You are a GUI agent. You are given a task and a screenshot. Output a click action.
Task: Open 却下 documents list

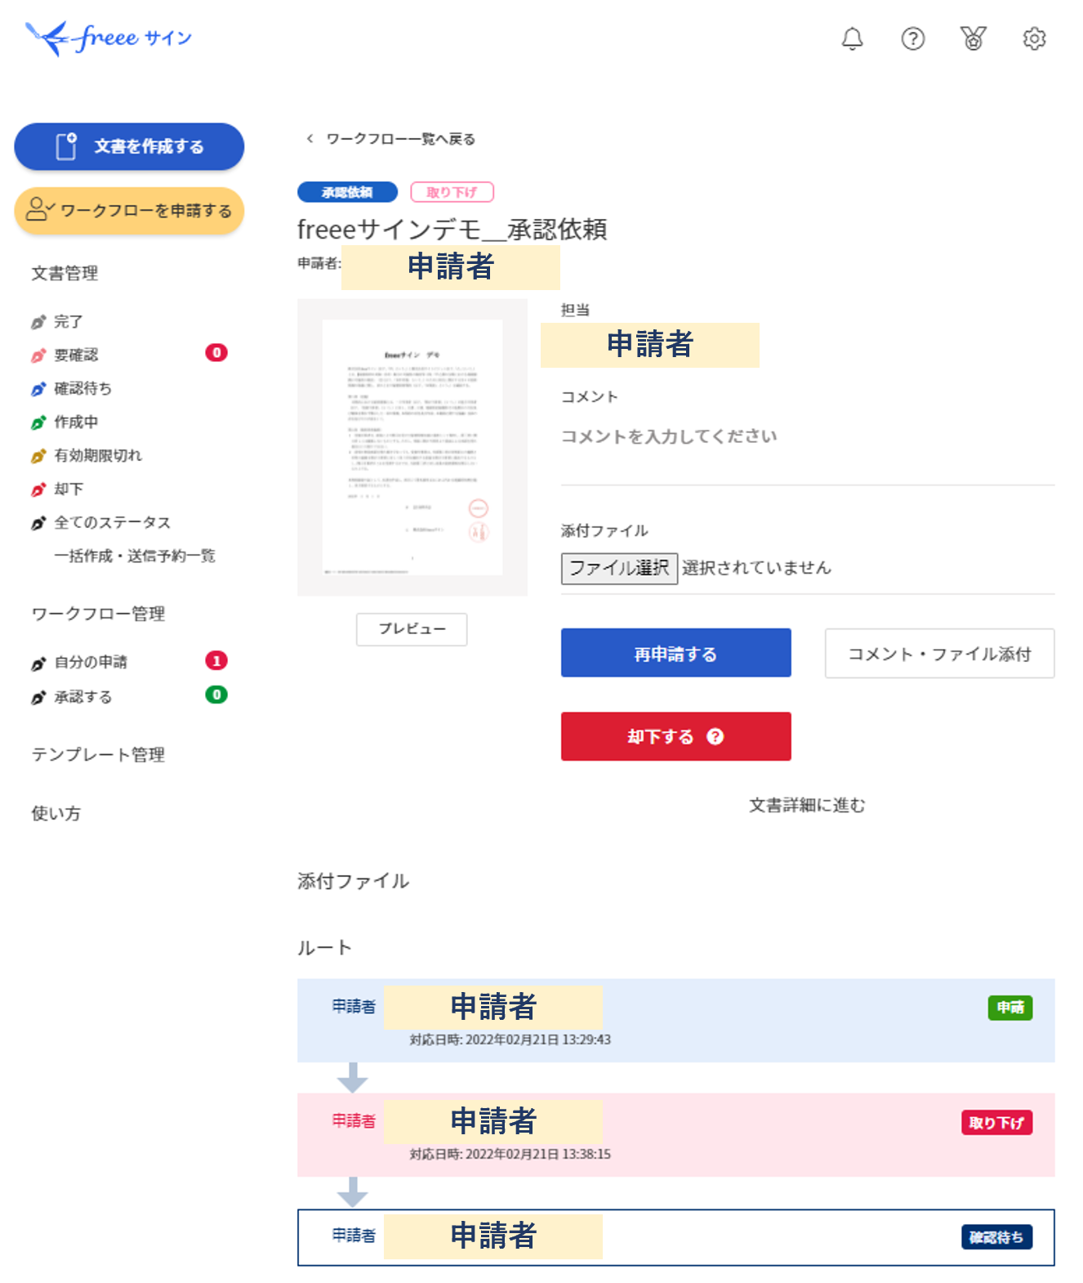click(69, 490)
